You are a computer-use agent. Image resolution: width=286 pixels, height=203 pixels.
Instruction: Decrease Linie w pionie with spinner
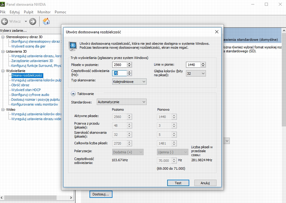pyautogui.click(x=203, y=66)
